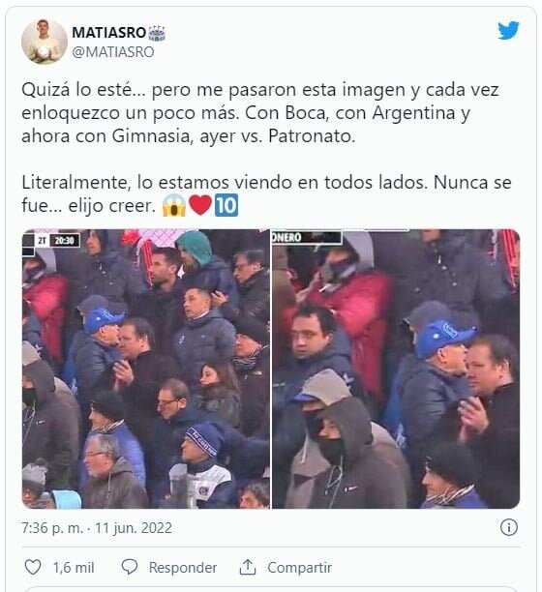The image size is (542, 592).
Task: Click the red heart emoji in tweet
Action: [x=200, y=205]
